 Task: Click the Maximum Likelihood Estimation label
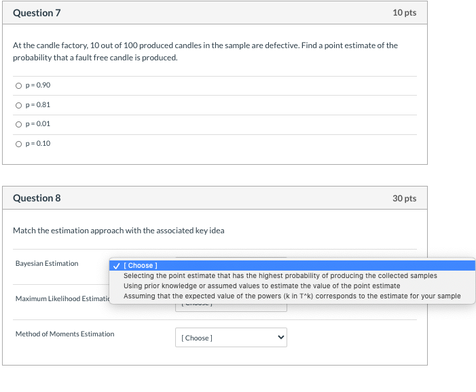[62, 298]
